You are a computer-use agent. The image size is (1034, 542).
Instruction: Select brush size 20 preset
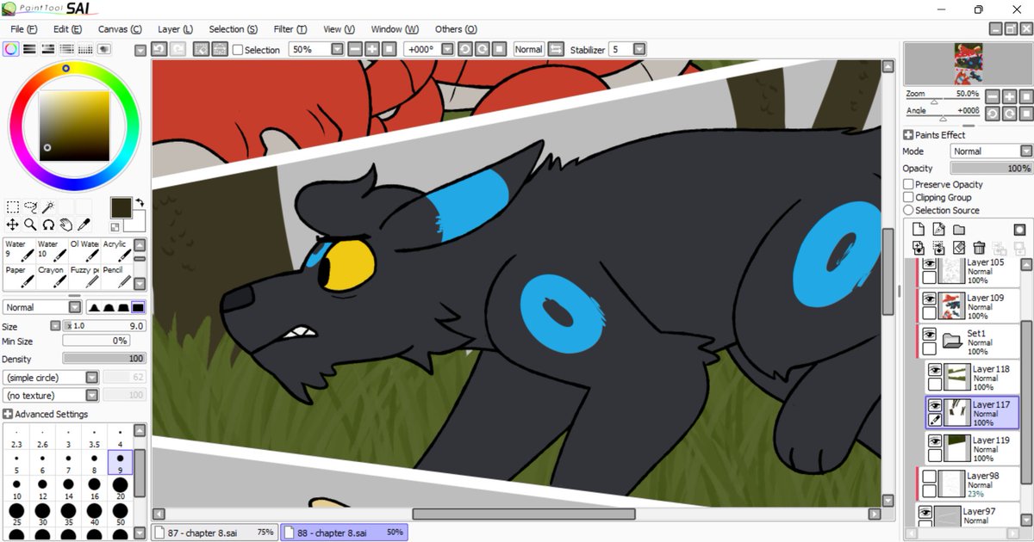click(121, 489)
